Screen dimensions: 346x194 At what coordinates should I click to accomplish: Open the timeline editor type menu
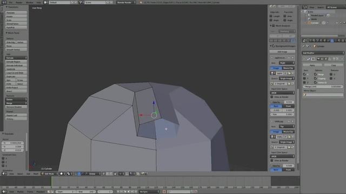tap(4, 192)
